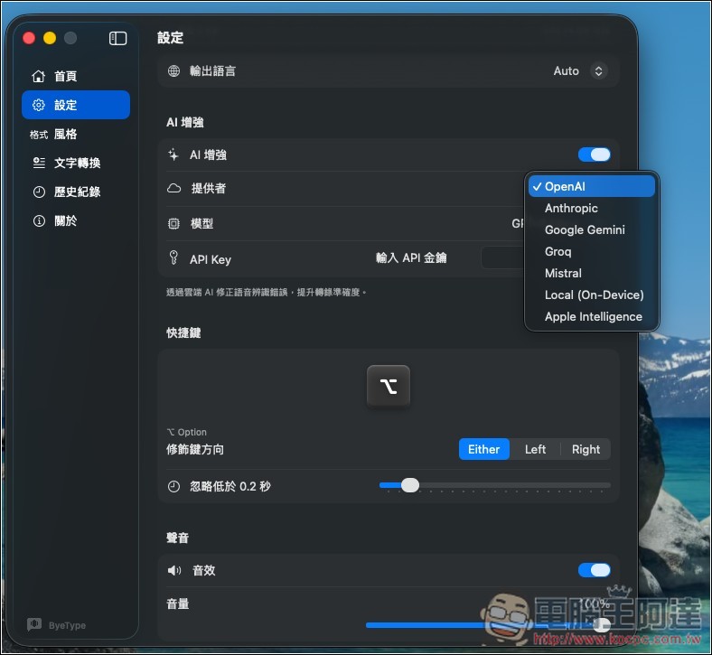Choose Anthropic as provider
This screenshot has height=655, width=712.
coord(591,208)
